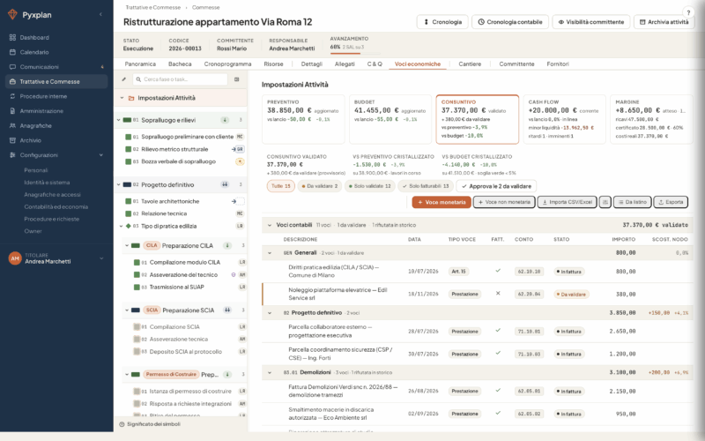The image size is (705, 441).
Task: Click the Voce monetaria button
Action: point(442,202)
